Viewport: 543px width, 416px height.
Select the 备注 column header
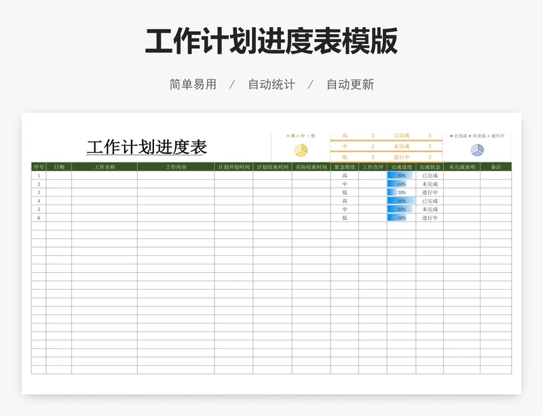pyautogui.click(x=496, y=167)
